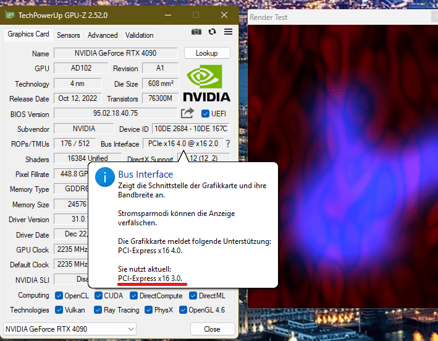Click the Driver Date value field

pyautogui.click(x=71, y=234)
